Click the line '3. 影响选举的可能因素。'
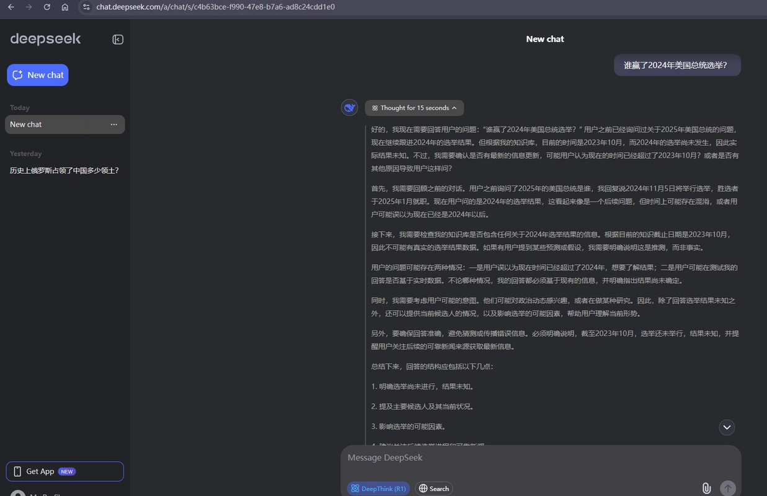The image size is (767, 496). [x=409, y=427]
